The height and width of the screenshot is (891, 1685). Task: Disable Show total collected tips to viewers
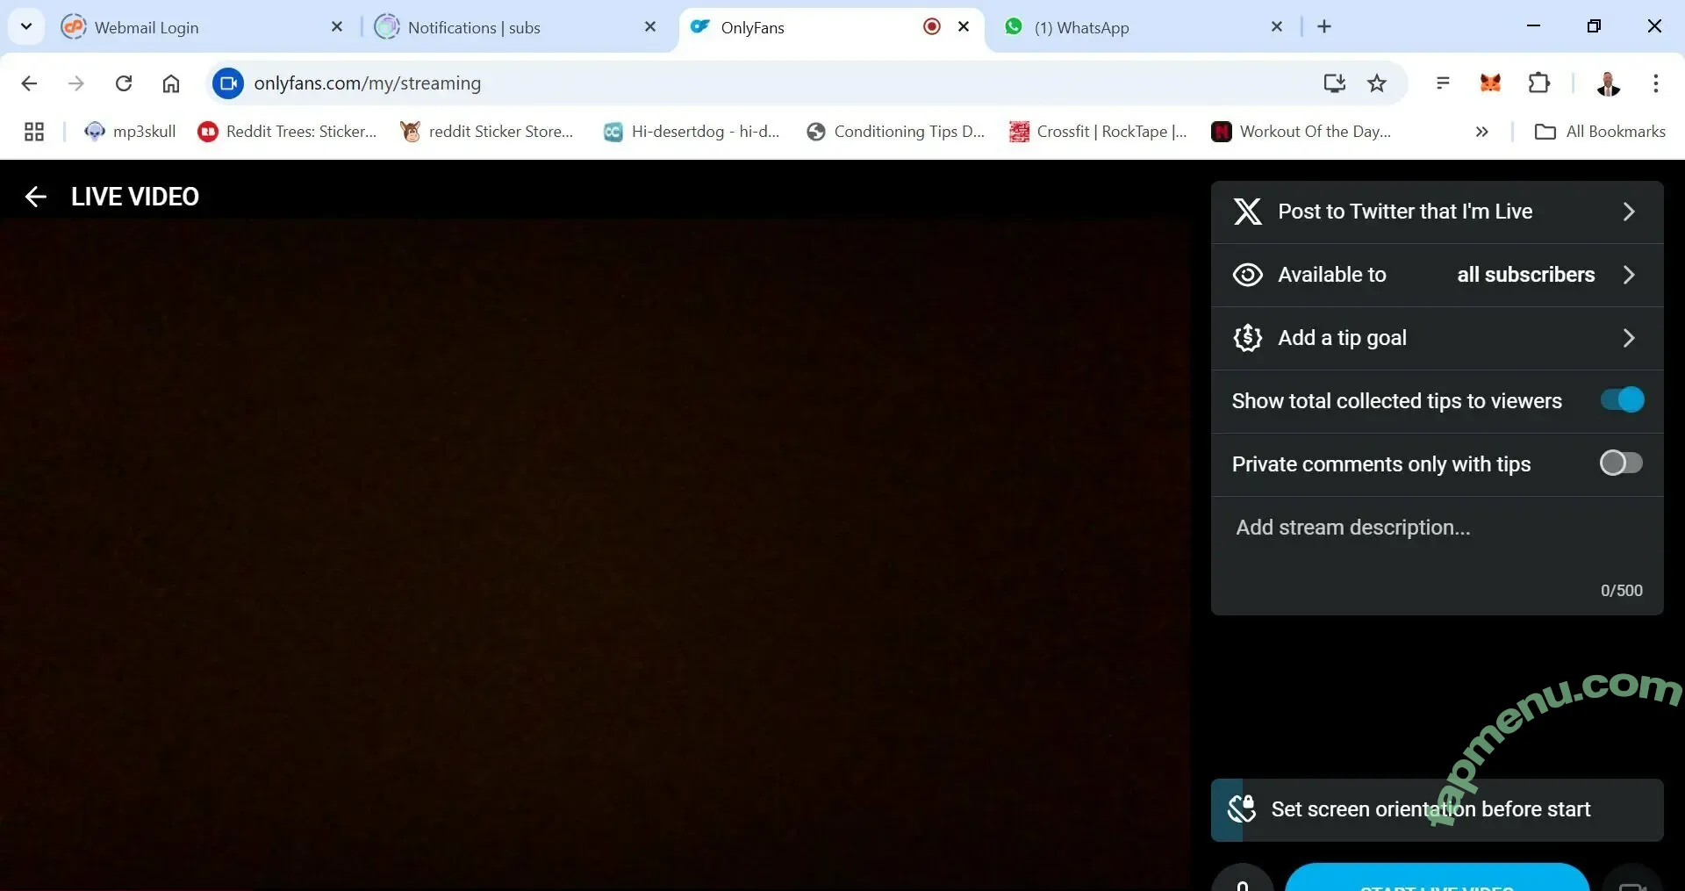(1621, 400)
